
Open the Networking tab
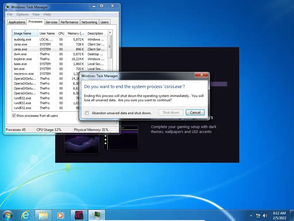pyautogui.click(x=90, y=22)
